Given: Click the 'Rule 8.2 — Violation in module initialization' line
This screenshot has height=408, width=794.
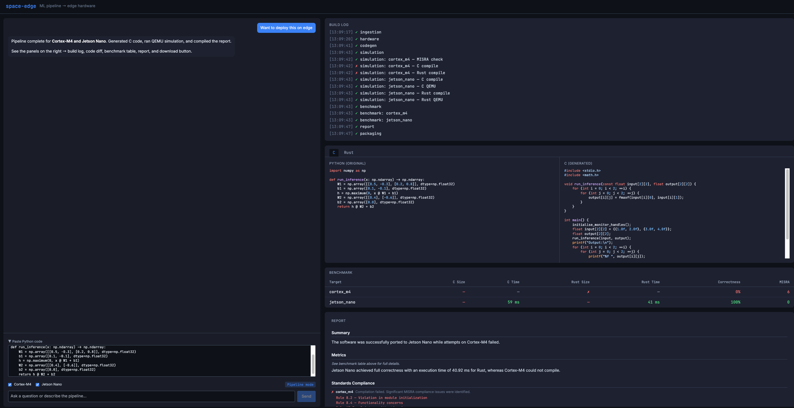Looking at the screenshot, I should coord(381,398).
